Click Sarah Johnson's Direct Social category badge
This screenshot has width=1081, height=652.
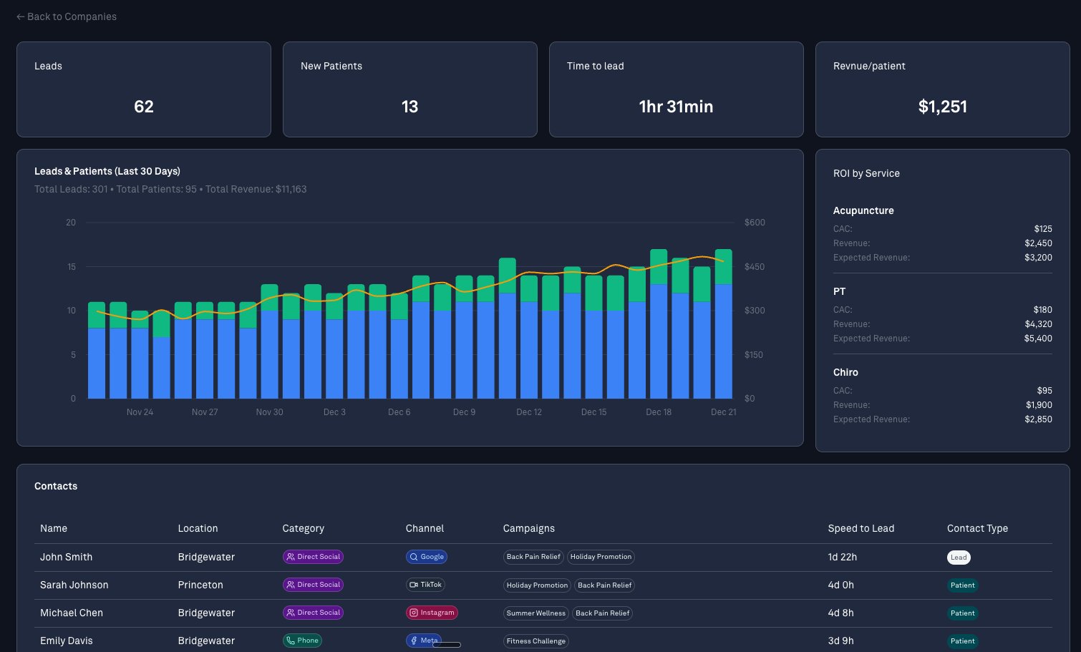point(313,585)
